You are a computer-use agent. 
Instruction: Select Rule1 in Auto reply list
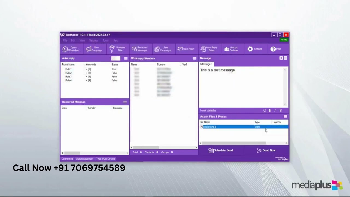[68, 69]
